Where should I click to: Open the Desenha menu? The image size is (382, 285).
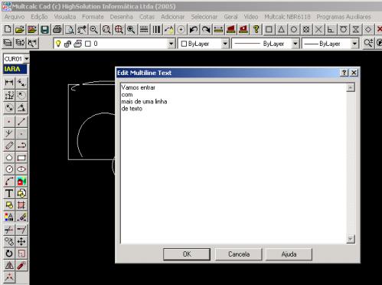[x=122, y=17]
